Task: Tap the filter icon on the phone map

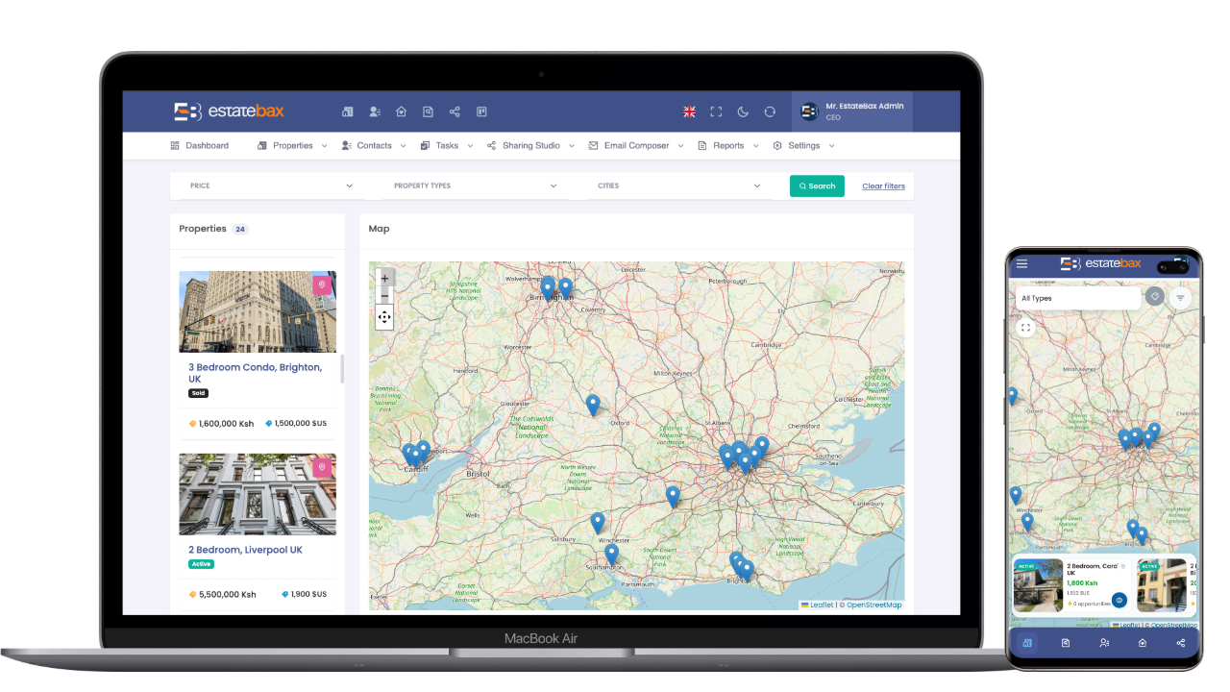Action: point(1181,298)
